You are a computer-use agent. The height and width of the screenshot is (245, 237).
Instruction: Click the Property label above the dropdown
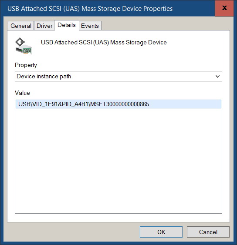(26, 65)
